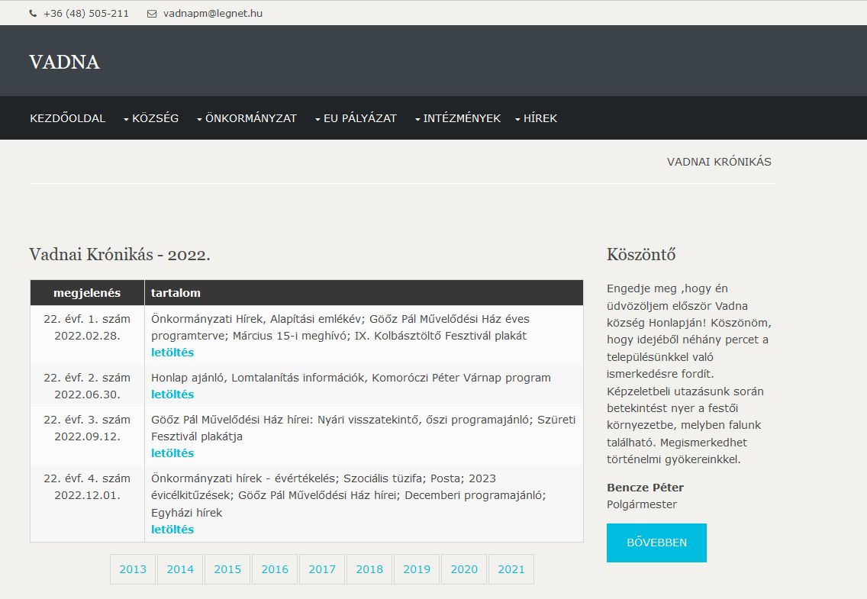Go to year 2017 page
This screenshot has width=867, height=599.
[322, 569]
